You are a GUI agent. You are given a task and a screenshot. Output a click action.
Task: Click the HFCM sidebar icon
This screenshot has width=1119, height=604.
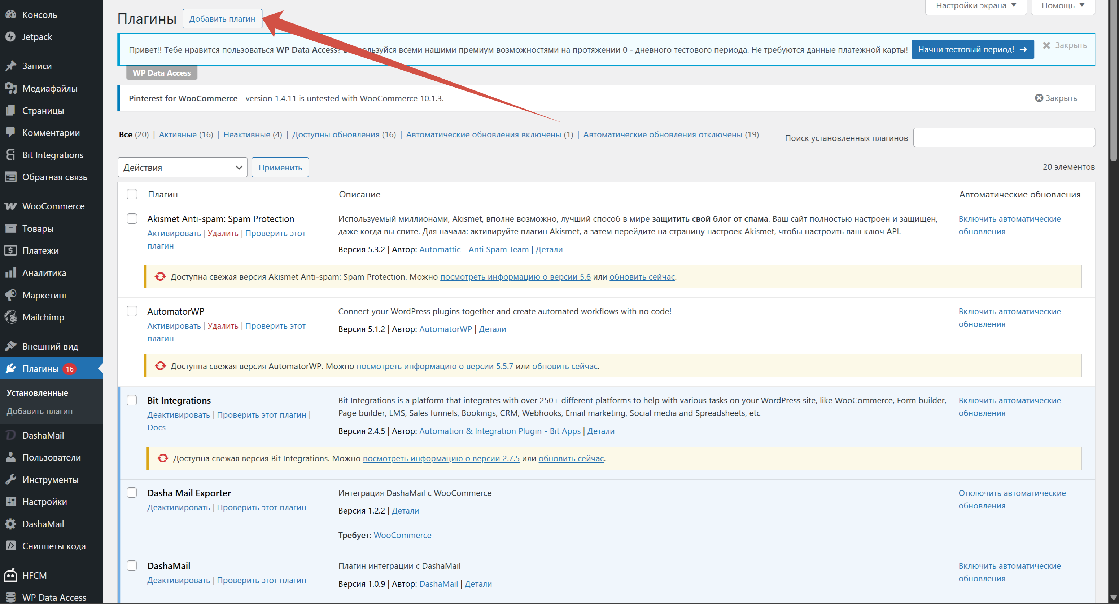click(x=10, y=576)
